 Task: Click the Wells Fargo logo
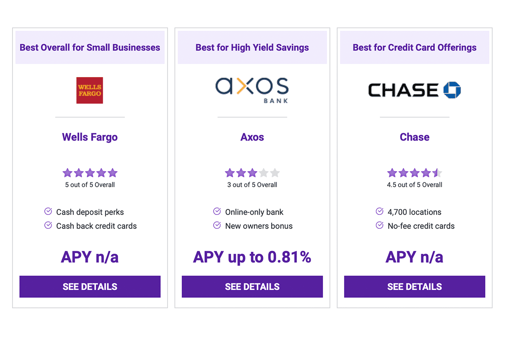click(89, 90)
